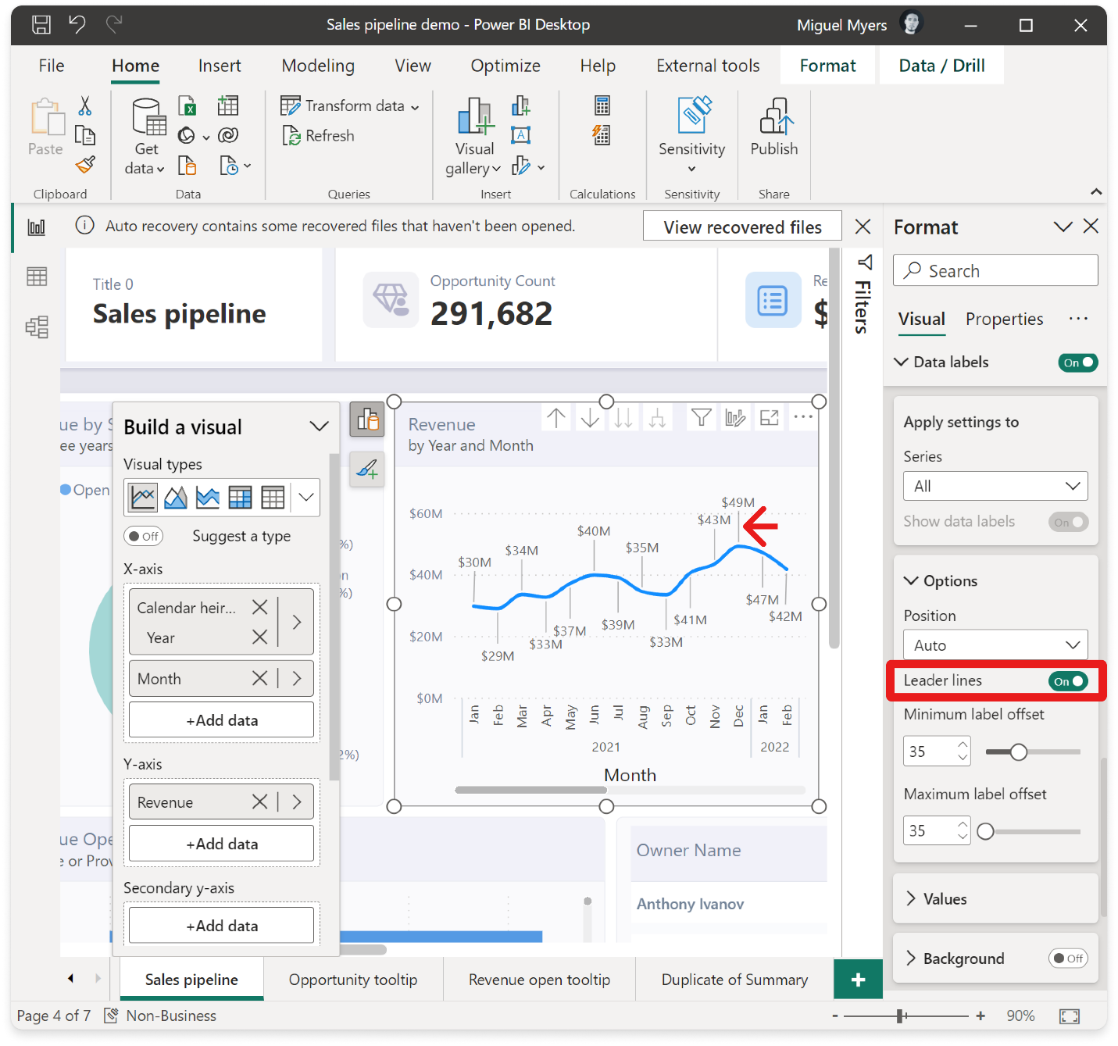This screenshot has width=1118, height=1046.
Task: Open the Modeling ribbon tab
Action: (318, 66)
